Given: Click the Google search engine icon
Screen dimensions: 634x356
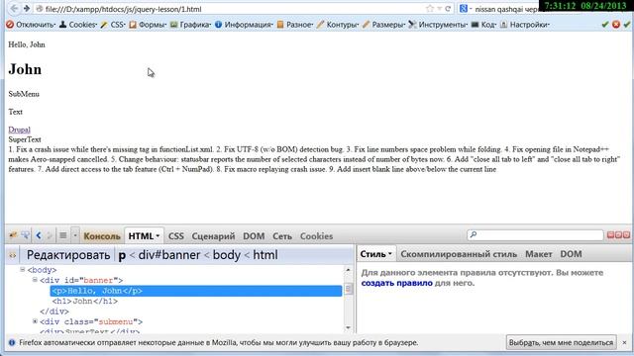Looking at the screenshot, I should pos(464,9).
